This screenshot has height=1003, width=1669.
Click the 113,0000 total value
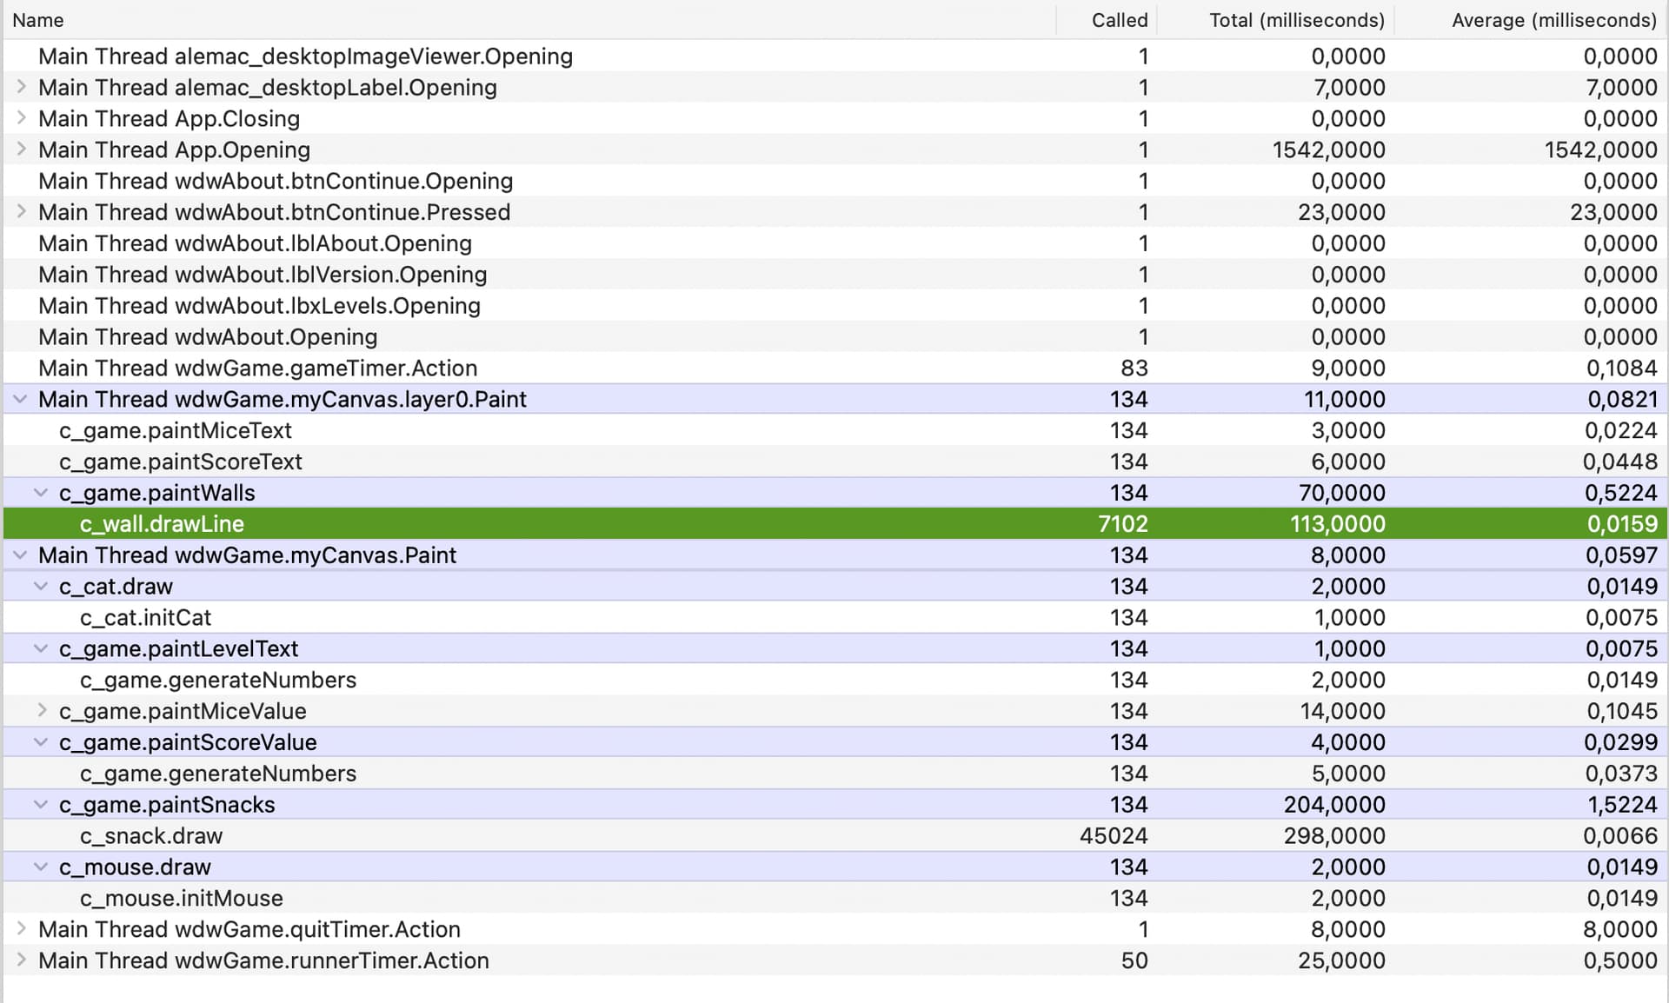coord(1338,524)
